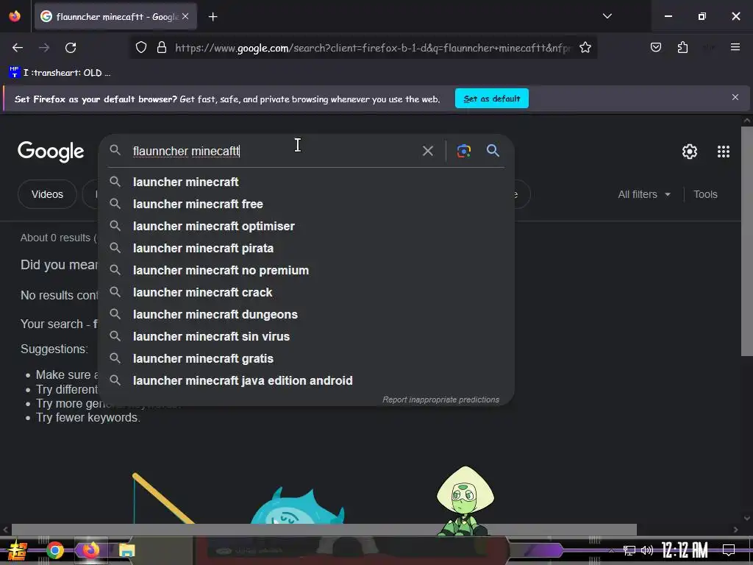Screen dimensions: 753x565
Task: Click the Try fewer keywords bullet
Action: 88,418
